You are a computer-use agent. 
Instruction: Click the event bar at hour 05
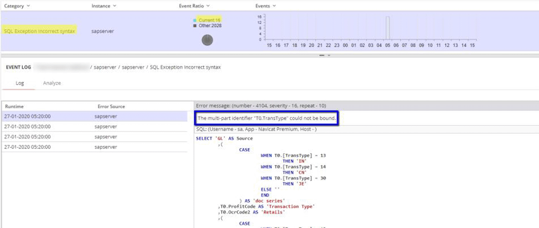[388, 28]
